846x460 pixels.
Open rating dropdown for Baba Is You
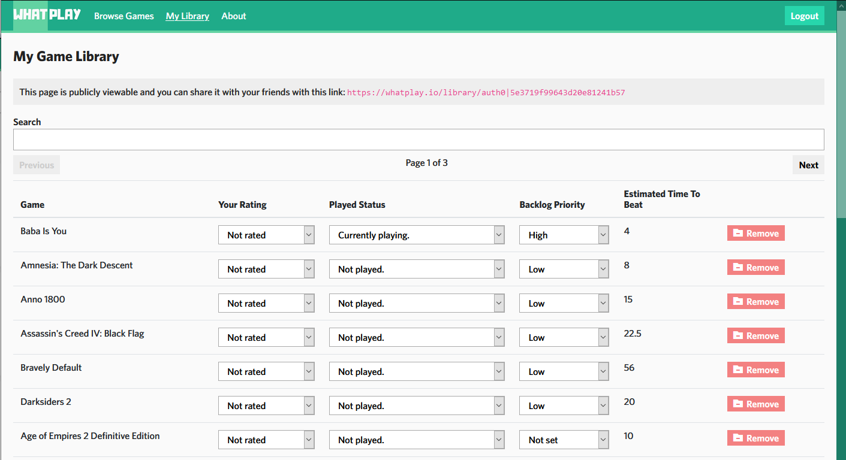pyautogui.click(x=266, y=235)
